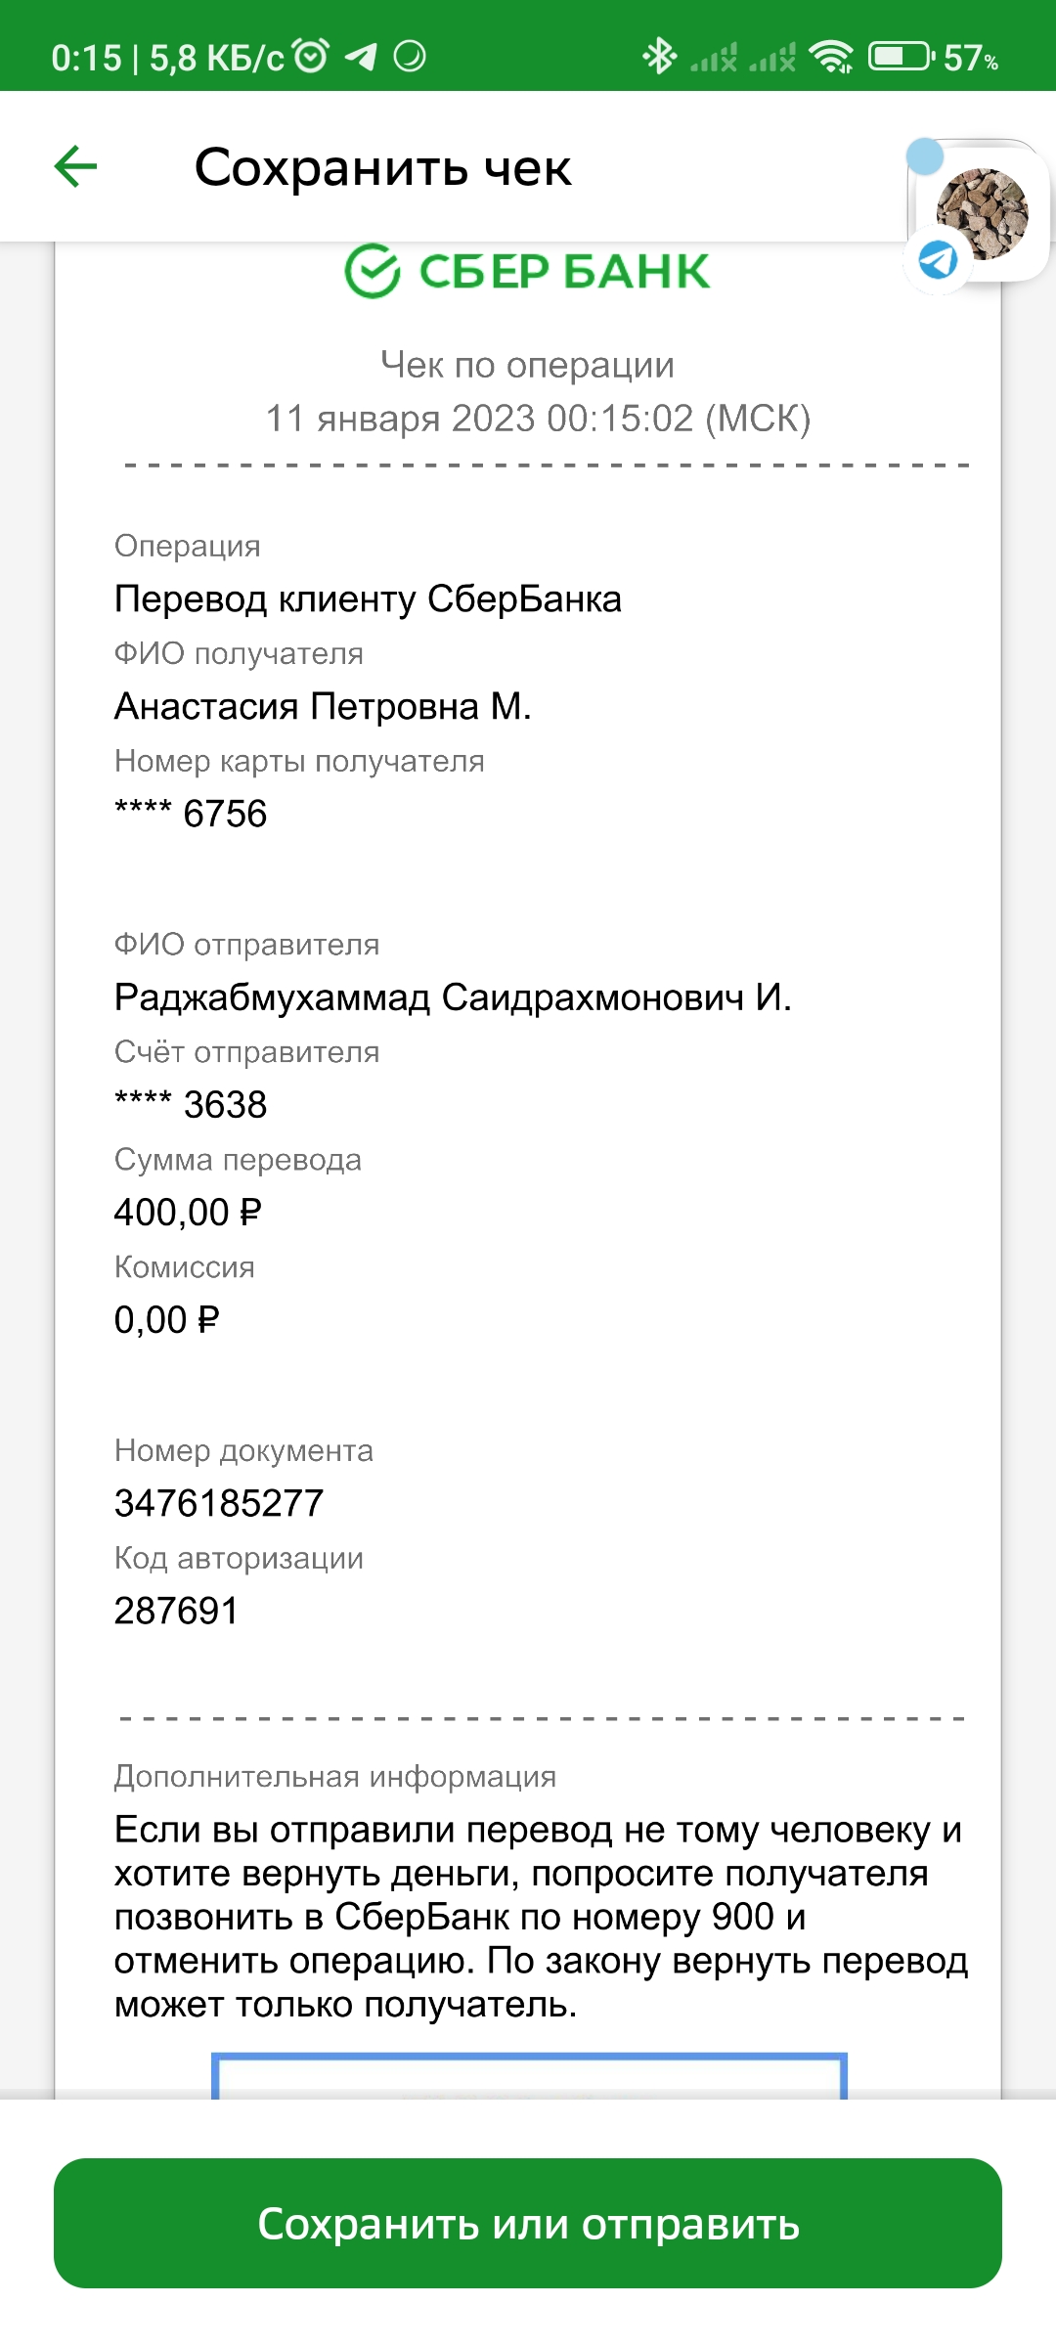Tap the Сохранить чек title

tap(382, 167)
